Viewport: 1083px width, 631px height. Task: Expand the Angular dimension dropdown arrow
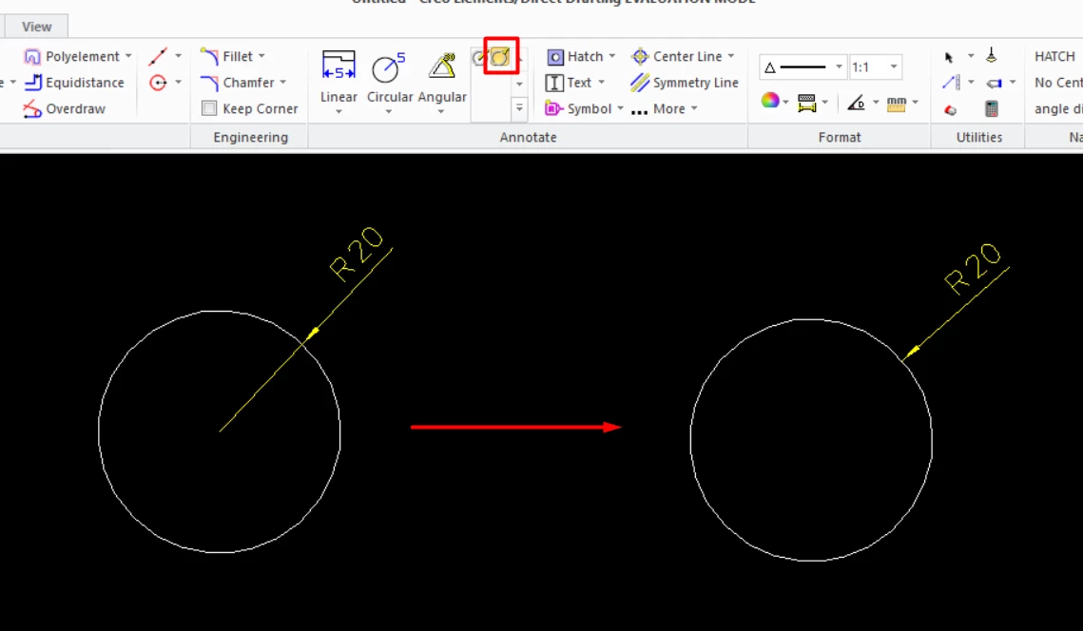coord(440,112)
